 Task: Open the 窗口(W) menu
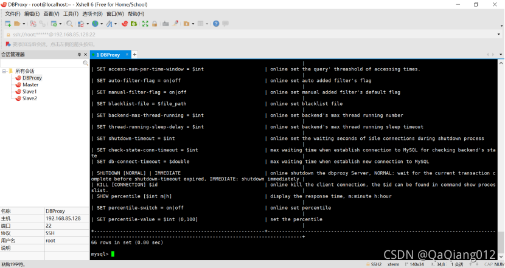(x=115, y=14)
